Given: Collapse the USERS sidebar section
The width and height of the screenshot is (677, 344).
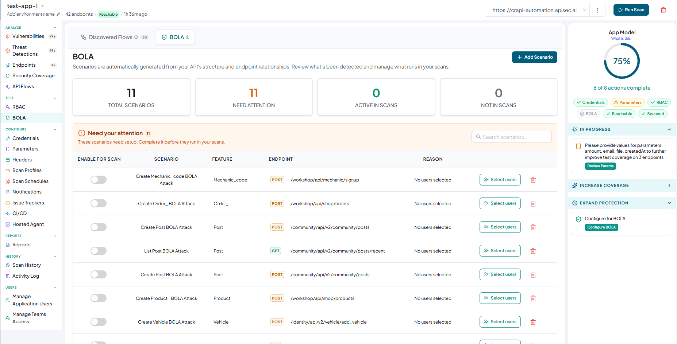Looking at the screenshot, I should [x=55, y=288].
